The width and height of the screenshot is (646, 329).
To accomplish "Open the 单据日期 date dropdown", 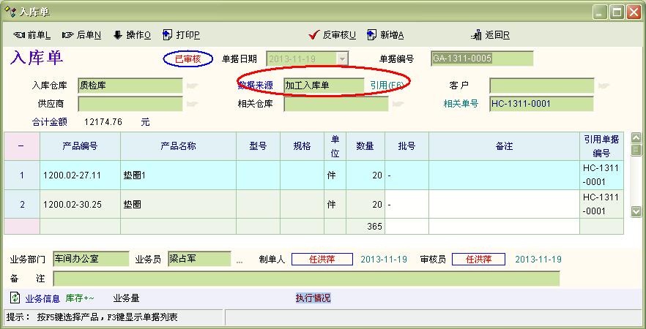I will pyautogui.click(x=342, y=58).
